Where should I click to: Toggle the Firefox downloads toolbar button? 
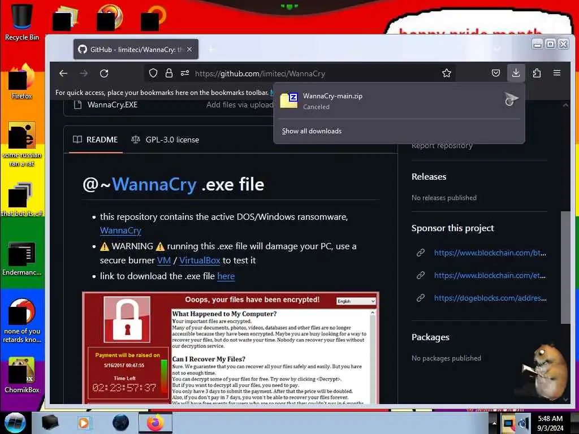click(x=516, y=73)
